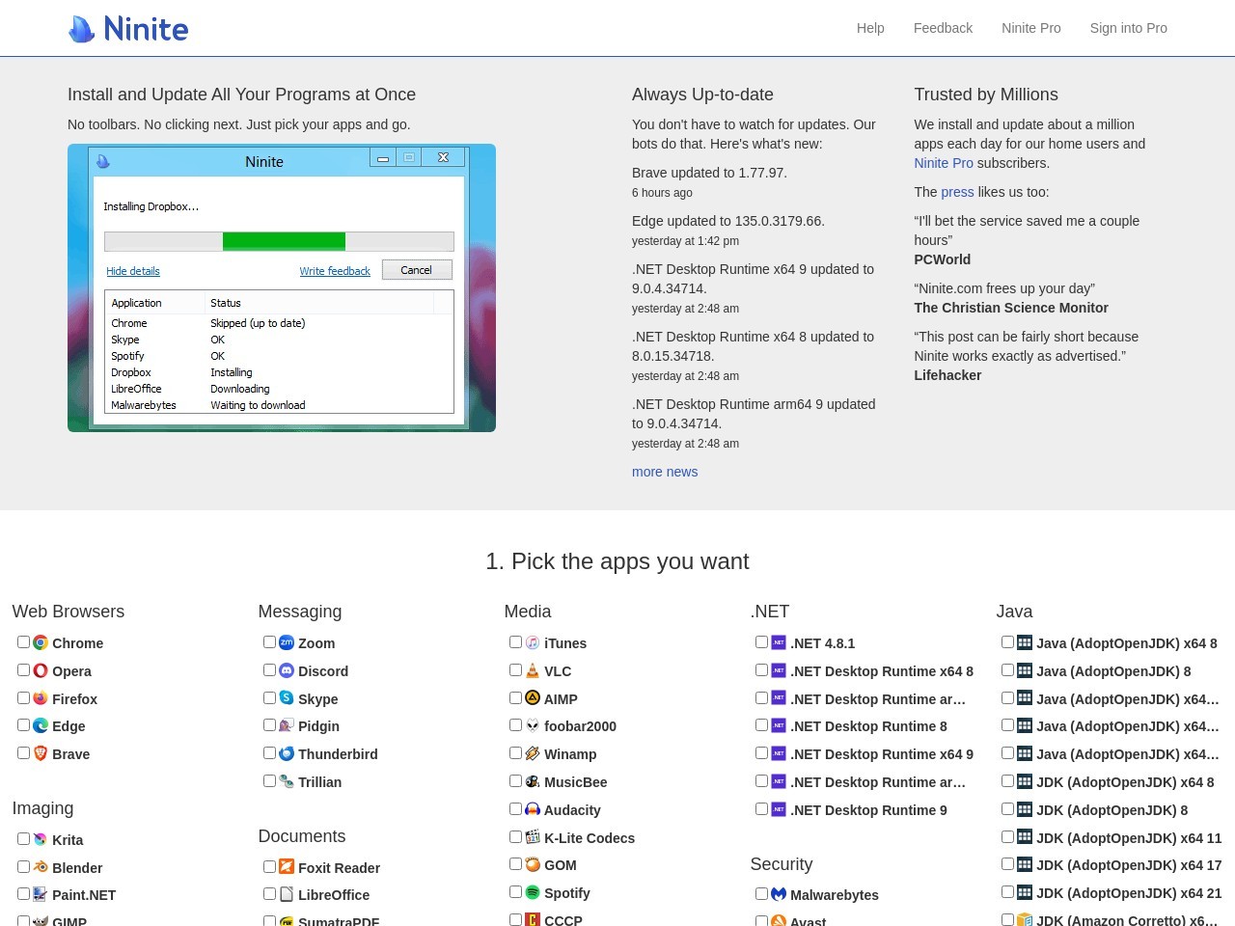Tick the LibreOffice checkbox
The image size is (1235, 926).
pyautogui.click(x=269, y=894)
